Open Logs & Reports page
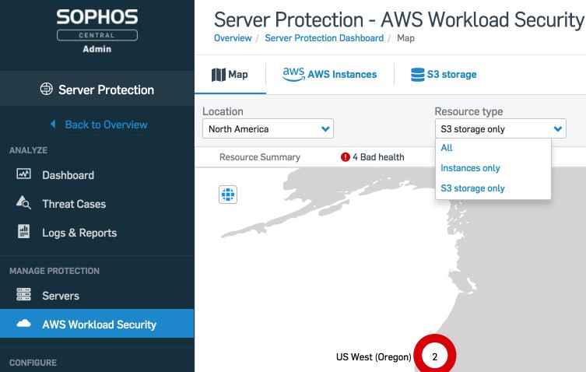The image size is (586, 372). (79, 233)
